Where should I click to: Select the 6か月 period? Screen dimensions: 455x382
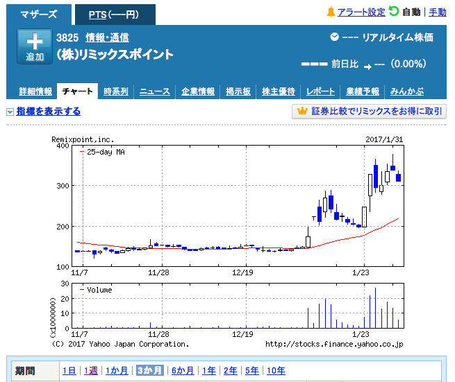coord(183,370)
